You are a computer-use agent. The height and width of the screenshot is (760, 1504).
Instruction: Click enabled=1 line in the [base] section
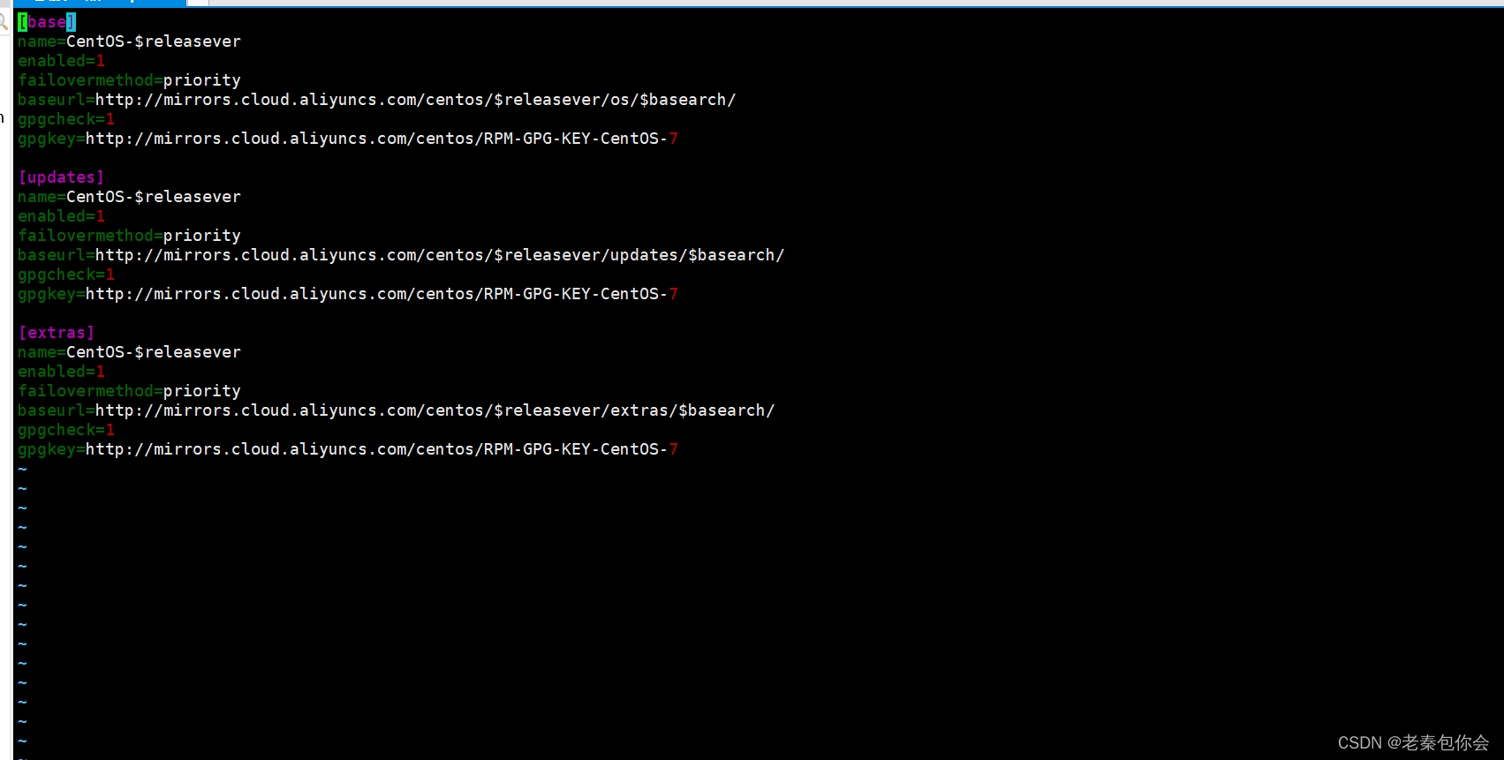tap(61, 61)
